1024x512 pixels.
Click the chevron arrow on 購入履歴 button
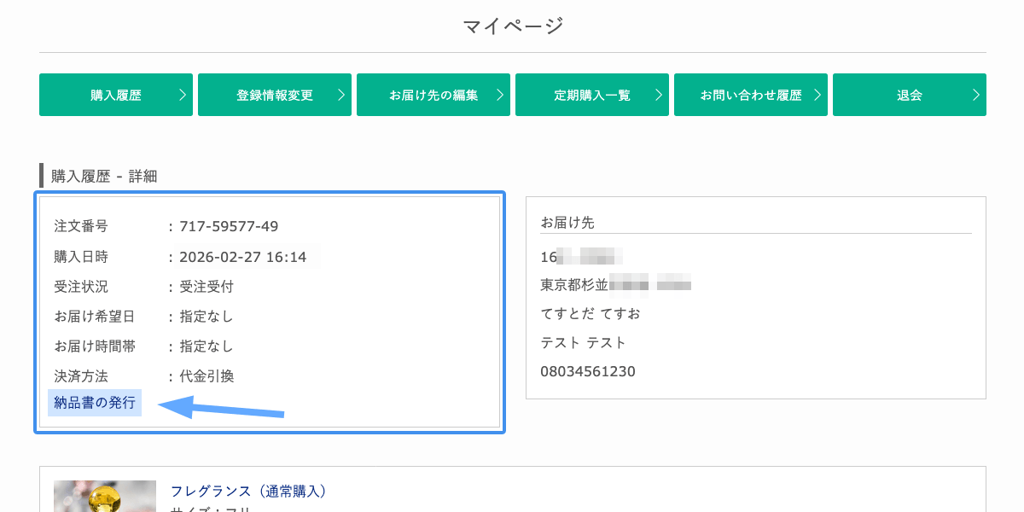[x=182, y=95]
